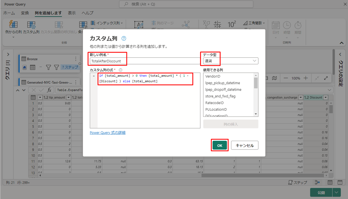Open the 公開 split button dropdown arrow
The width and height of the screenshot is (348, 199).
pyautogui.click(x=336, y=192)
